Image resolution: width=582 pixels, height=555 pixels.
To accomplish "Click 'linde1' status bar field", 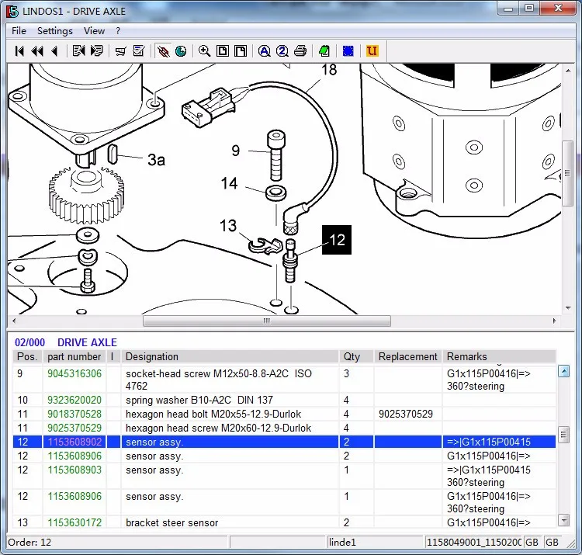I will 376,543.
